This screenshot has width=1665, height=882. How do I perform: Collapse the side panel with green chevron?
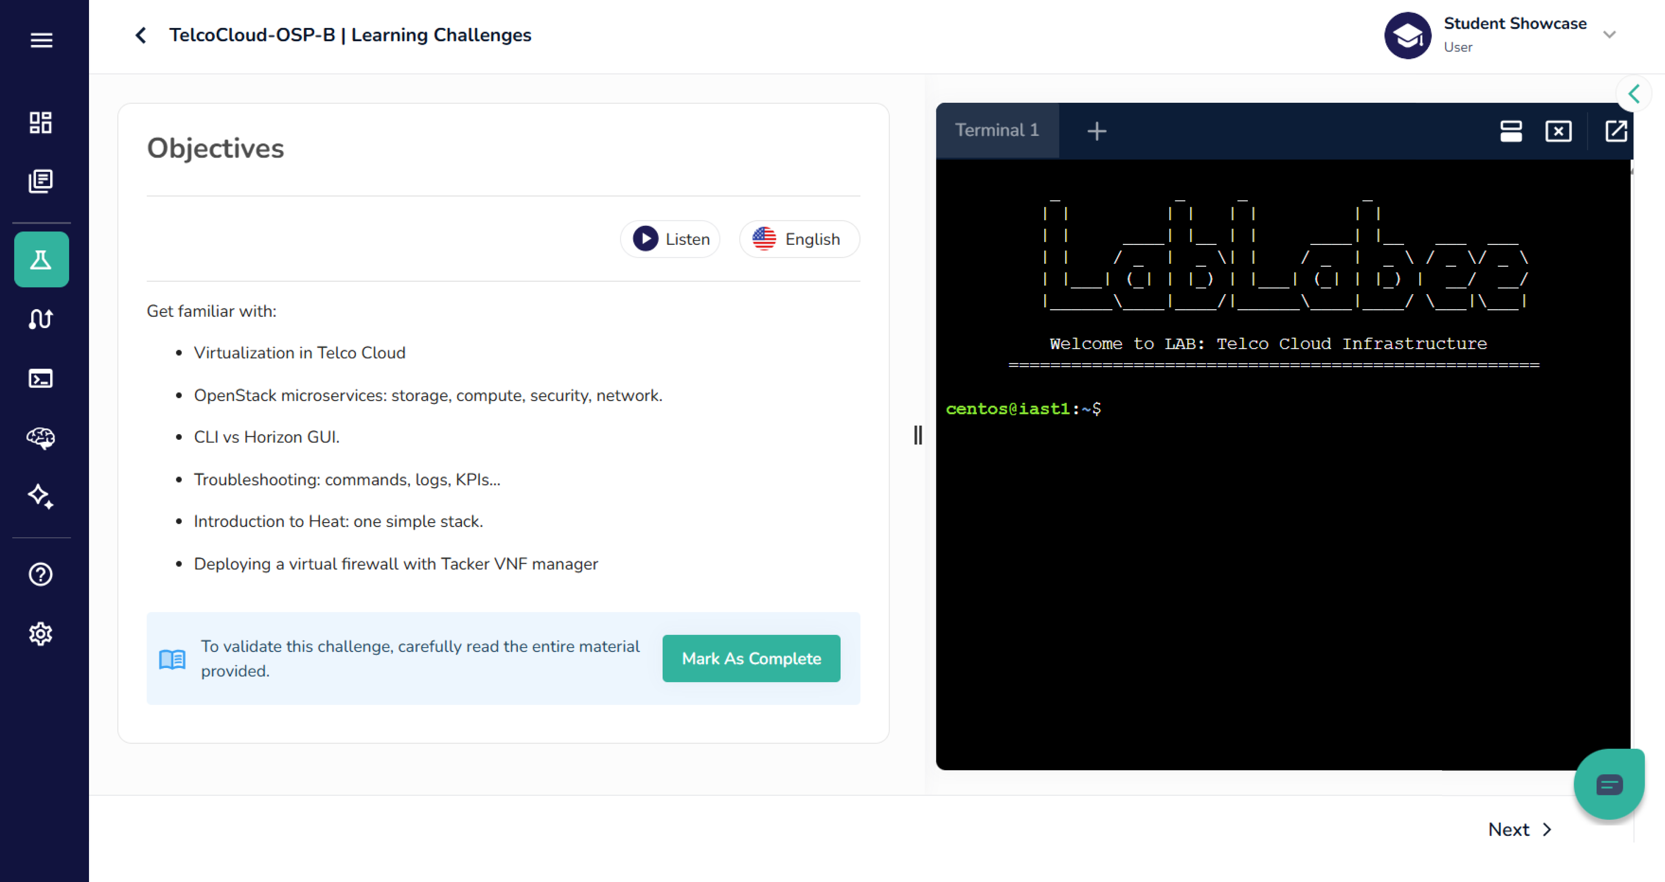point(1633,94)
